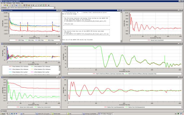184x115 pixels.
Task: Click Polytropic Compression efficiency legend entry
Action: pos(141,74)
